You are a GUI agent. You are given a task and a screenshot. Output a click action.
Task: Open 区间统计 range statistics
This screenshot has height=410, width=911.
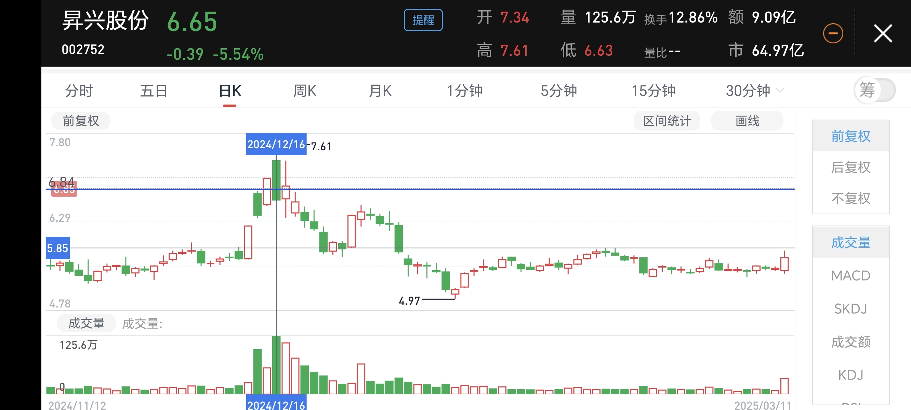pyautogui.click(x=666, y=121)
